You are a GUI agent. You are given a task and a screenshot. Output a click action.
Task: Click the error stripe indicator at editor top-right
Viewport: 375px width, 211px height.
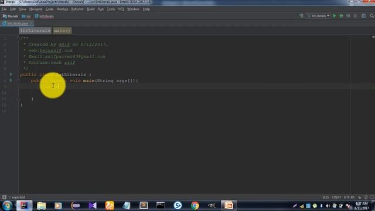click(373, 37)
